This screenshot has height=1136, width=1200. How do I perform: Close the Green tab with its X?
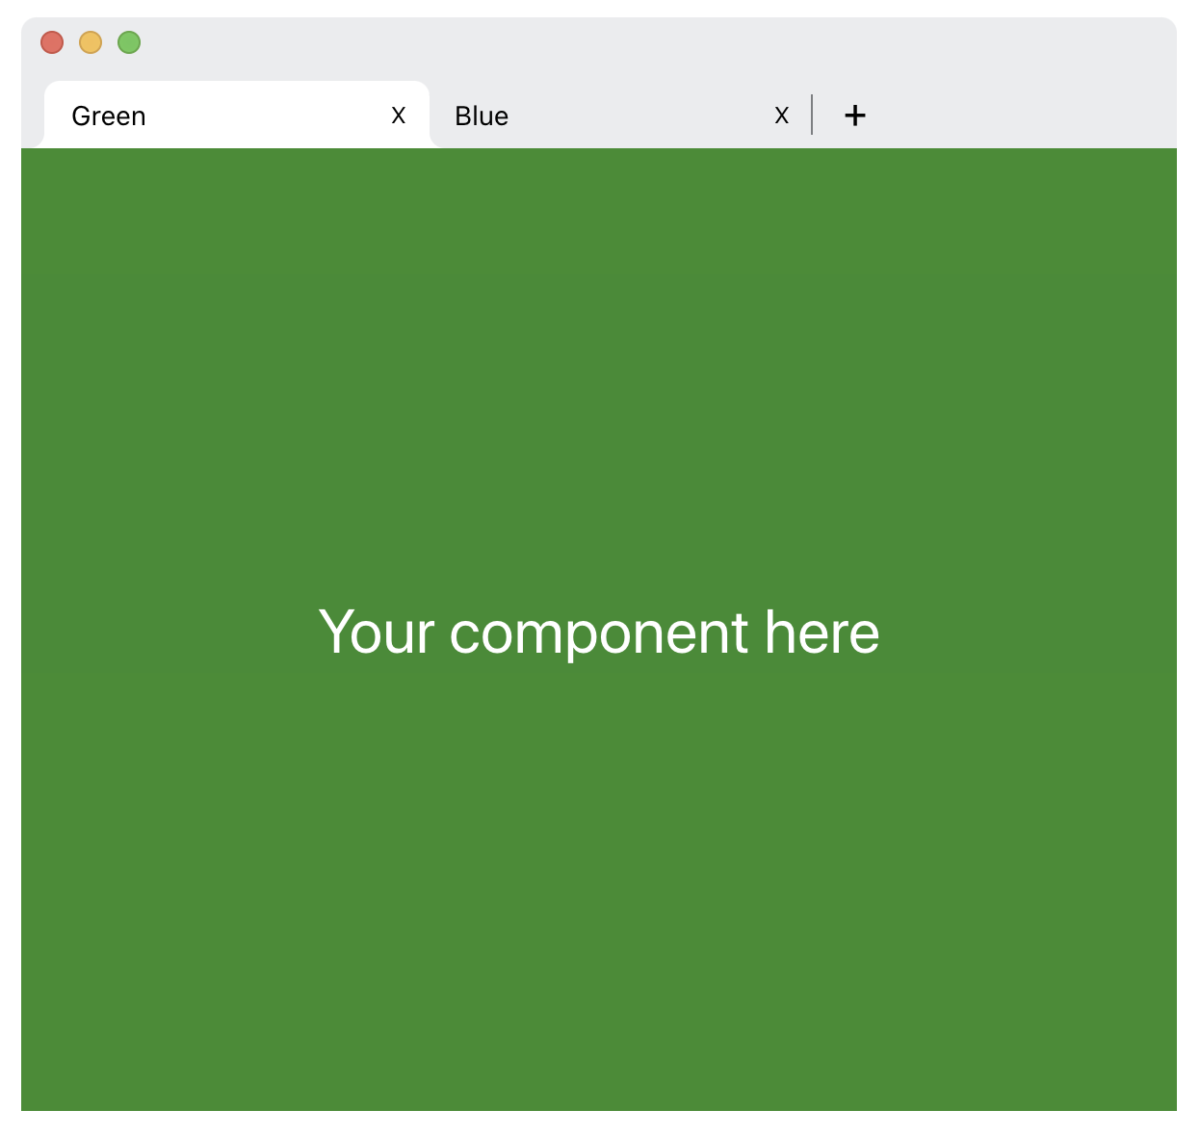[x=399, y=116]
